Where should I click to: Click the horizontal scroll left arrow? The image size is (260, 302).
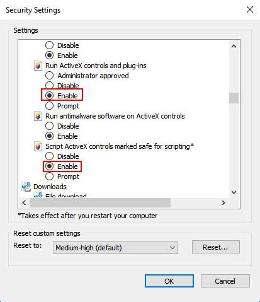click(24, 202)
